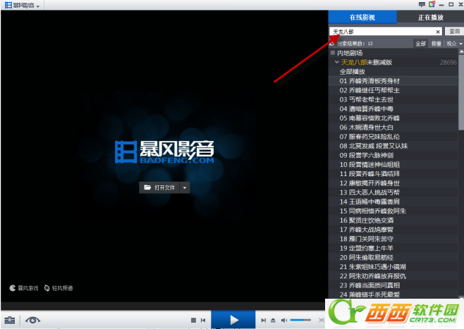Open 暴风游戏 link
This screenshot has width=464, height=329.
click(x=24, y=288)
